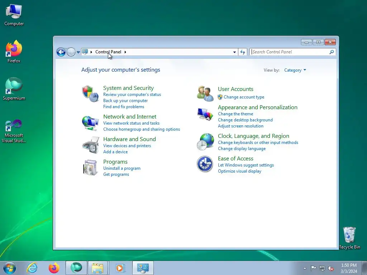This screenshot has width=367, height=275.
Task: Open Computer desktop icon
Action: [x=14, y=15]
